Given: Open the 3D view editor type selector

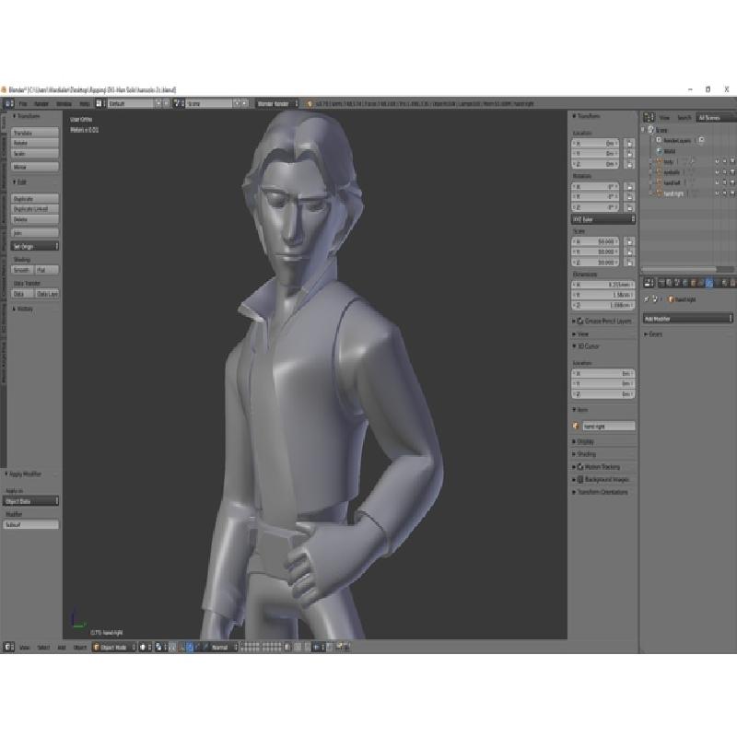Looking at the screenshot, I should (9, 648).
